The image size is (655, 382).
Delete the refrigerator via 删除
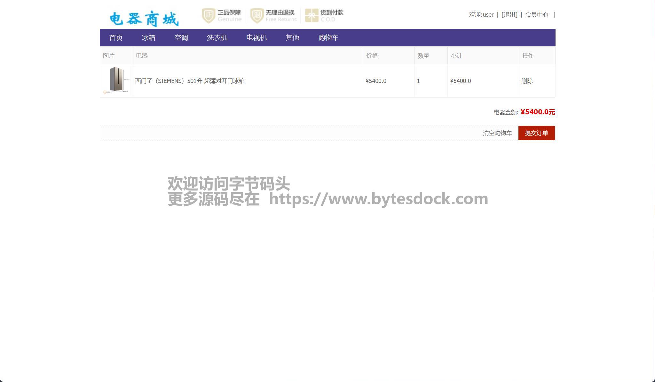click(x=527, y=81)
